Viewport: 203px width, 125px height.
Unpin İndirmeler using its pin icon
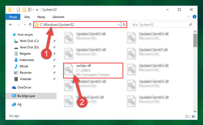click(54, 60)
